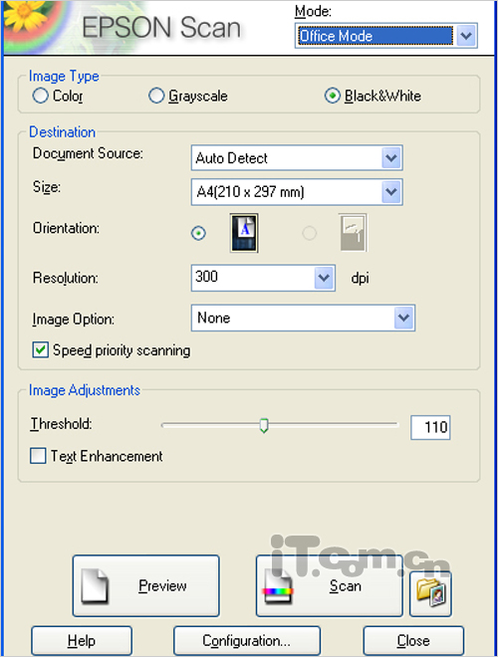Image resolution: width=498 pixels, height=657 pixels.
Task: Click the blank page icon on Preview
Action: pyautogui.click(x=95, y=585)
